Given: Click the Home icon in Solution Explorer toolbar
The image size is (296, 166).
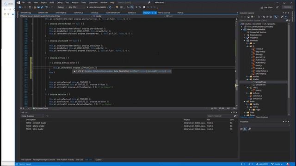Looking at the screenshot, I should point(248,17).
